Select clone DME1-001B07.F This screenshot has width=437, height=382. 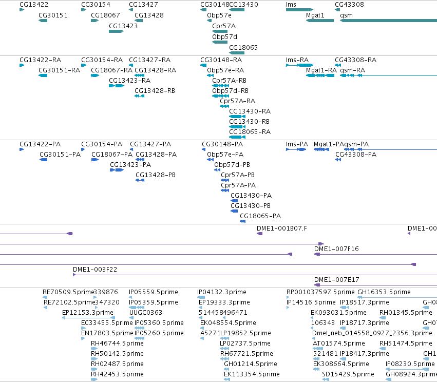pos(259,234)
